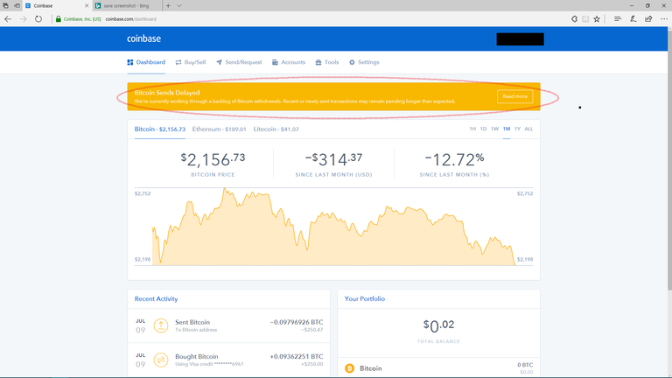The height and width of the screenshot is (378, 672).
Task: Open the Hub lines icon
Action: [618, 19]
